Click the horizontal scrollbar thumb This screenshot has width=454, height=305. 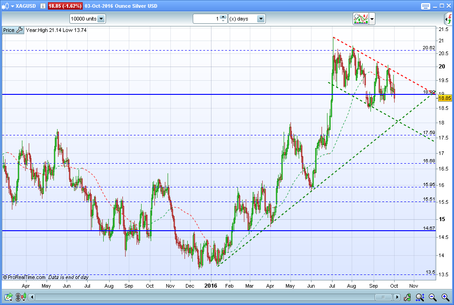pyautogui.click(x=383, y=297)
